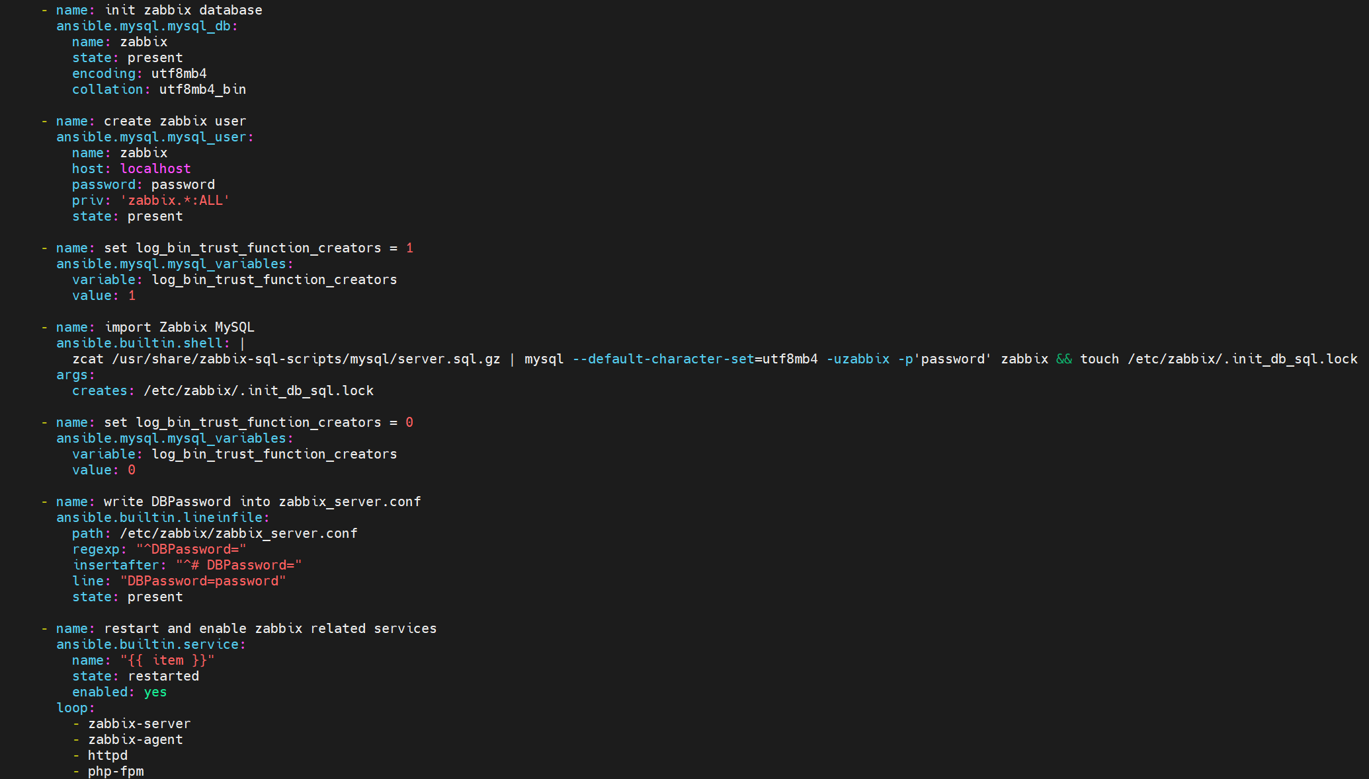Screen dimensions: 1369x779
Task: Click the text 'init zabbix database'
Action: (x=183, y=10)
